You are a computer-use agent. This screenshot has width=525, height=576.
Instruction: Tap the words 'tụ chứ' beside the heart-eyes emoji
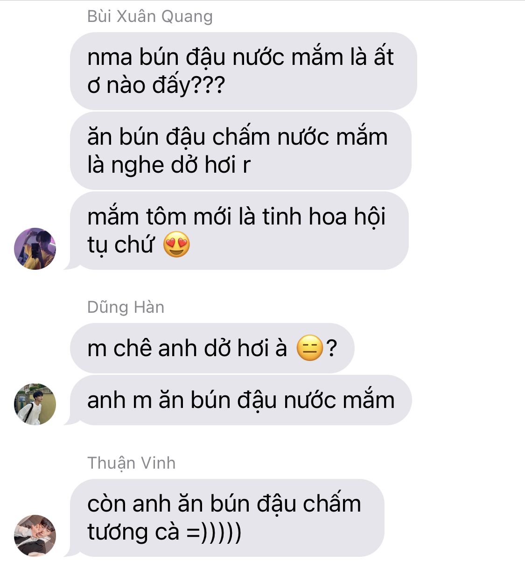point(120,245)
